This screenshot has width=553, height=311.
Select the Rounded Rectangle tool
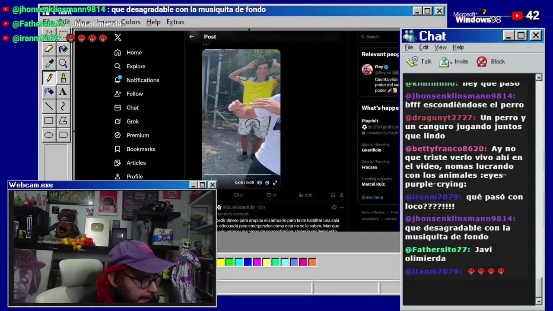(x=63, y=135)
